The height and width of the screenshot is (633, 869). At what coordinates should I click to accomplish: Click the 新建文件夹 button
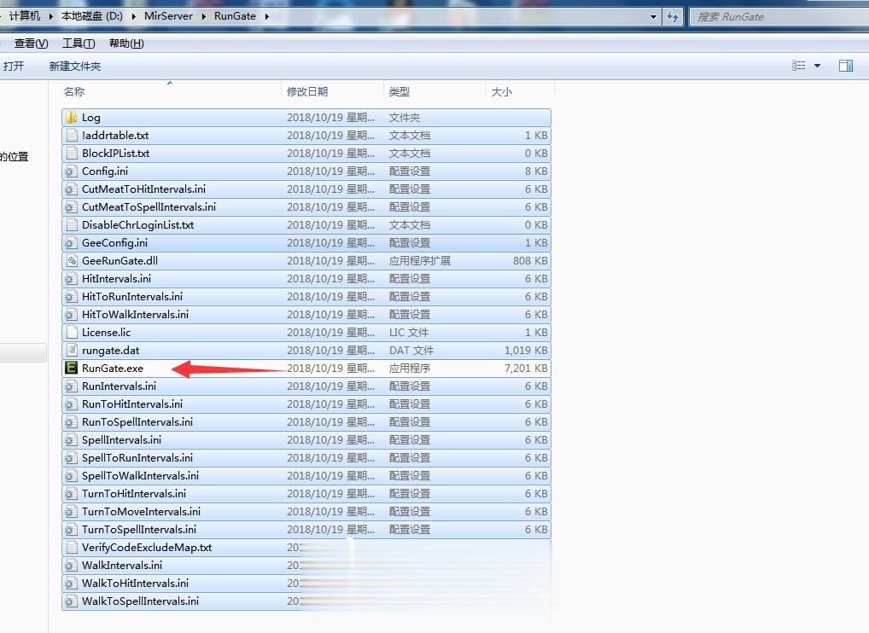75,67
